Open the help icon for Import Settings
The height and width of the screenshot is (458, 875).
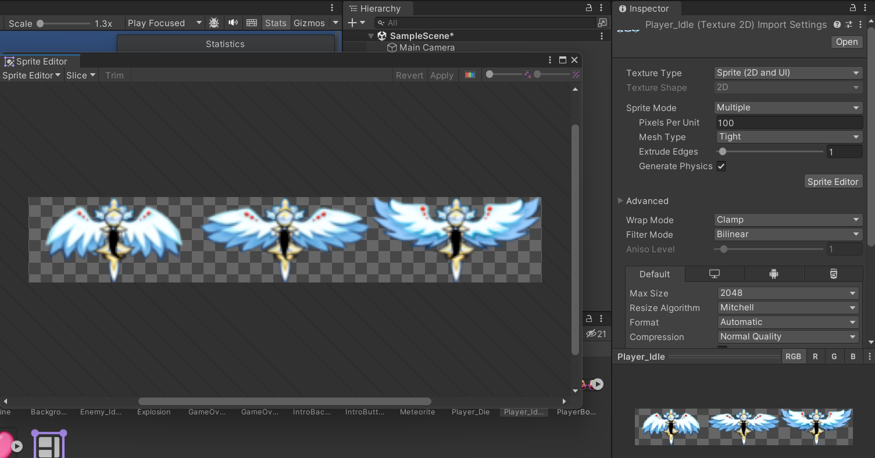(x=837, y=24)
